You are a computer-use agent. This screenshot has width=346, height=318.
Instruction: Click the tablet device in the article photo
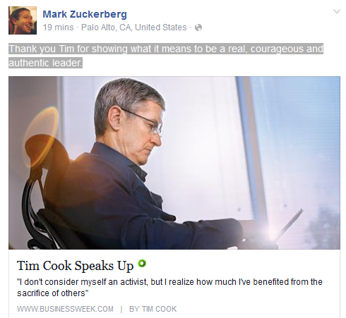pyautogui.click(x=290, y=224)
